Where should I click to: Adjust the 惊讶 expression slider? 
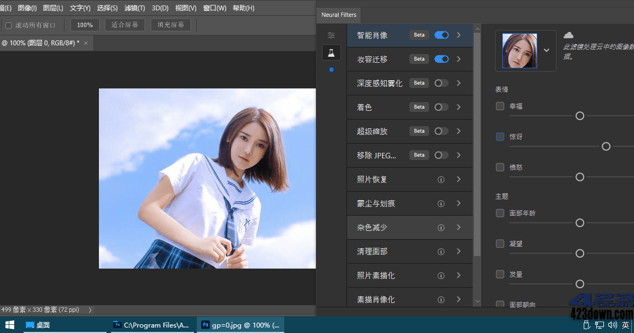point(606,146)
